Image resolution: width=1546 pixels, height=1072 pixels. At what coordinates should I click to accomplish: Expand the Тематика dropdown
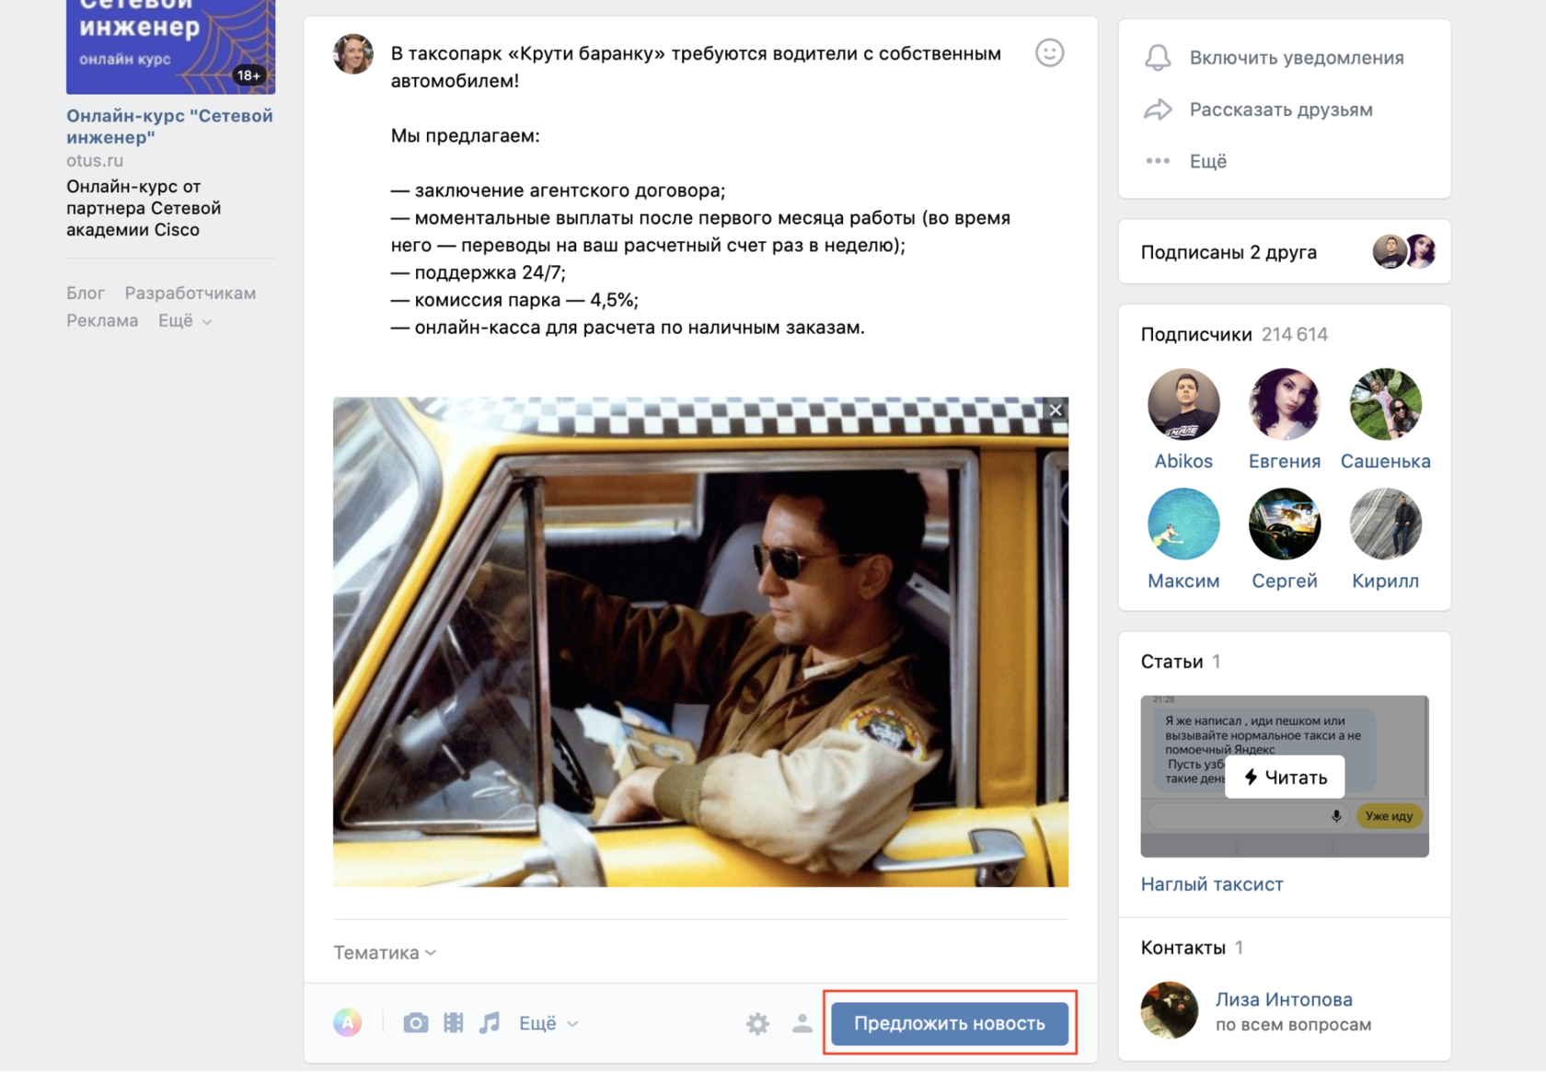pos(384,952)
